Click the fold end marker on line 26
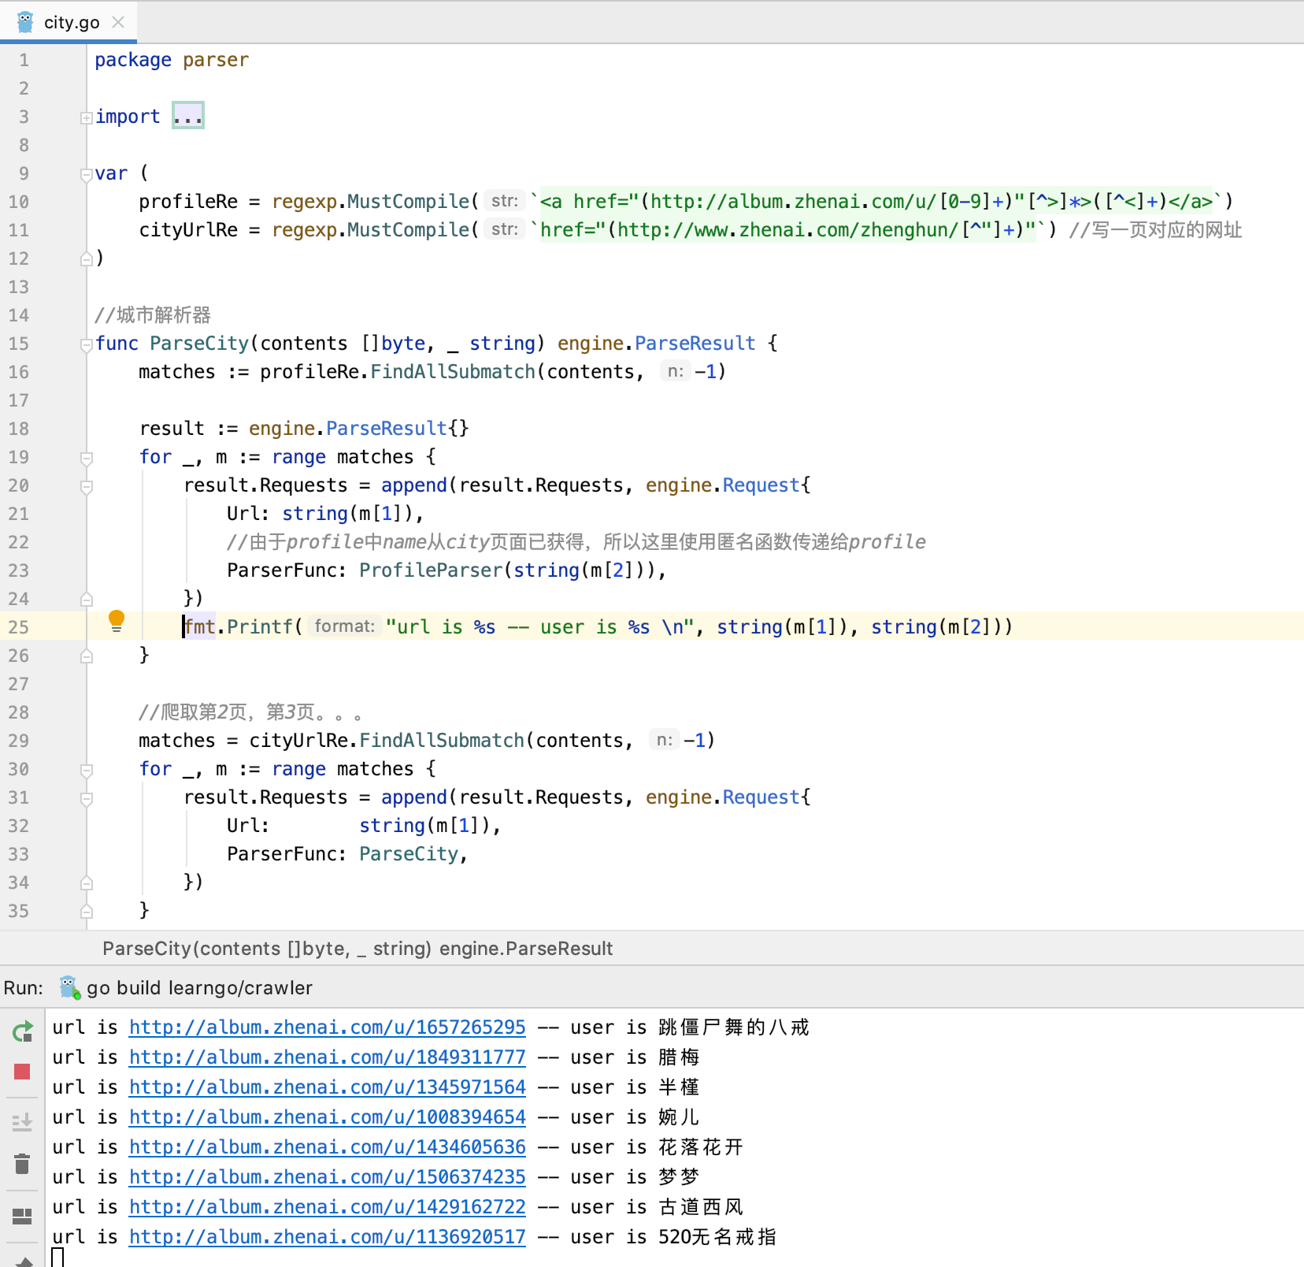Viewport: 1304px width, 1267px height. [87, 655]
